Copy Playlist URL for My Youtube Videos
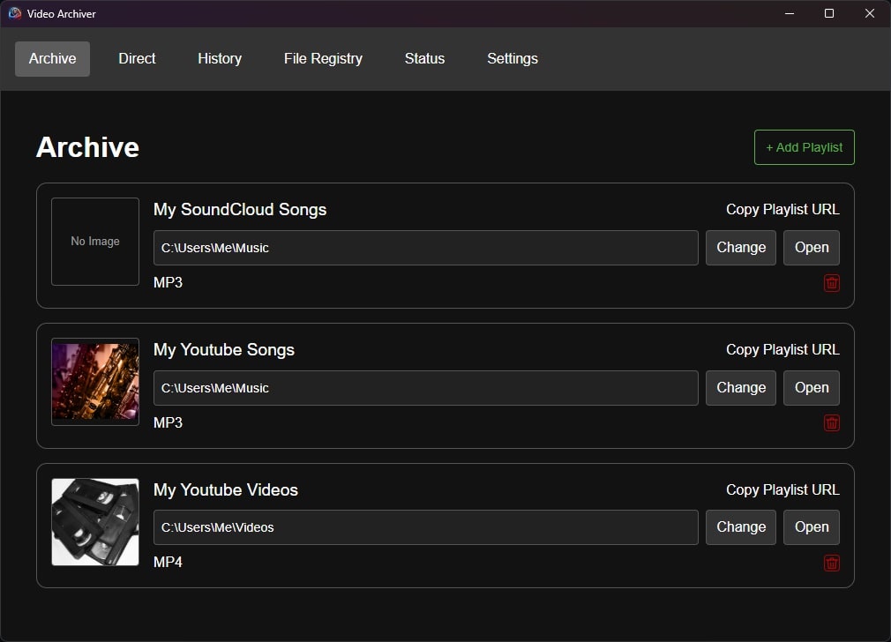 [782, 489]
